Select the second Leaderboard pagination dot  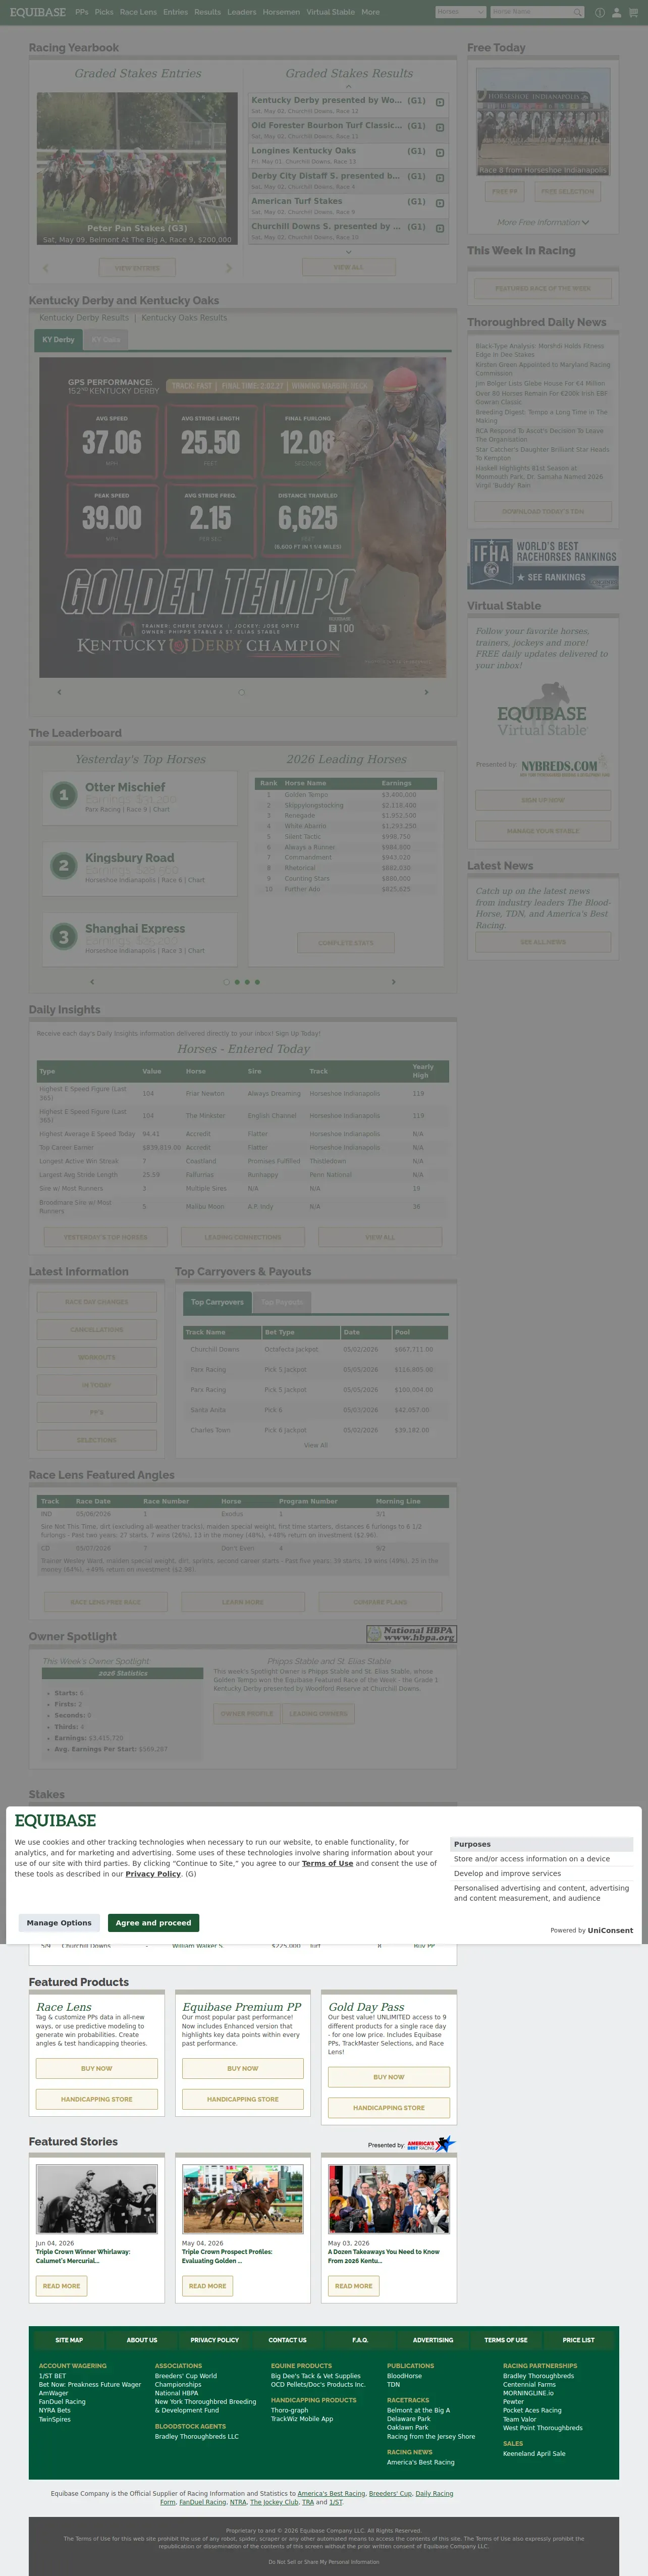pos(237,982)
